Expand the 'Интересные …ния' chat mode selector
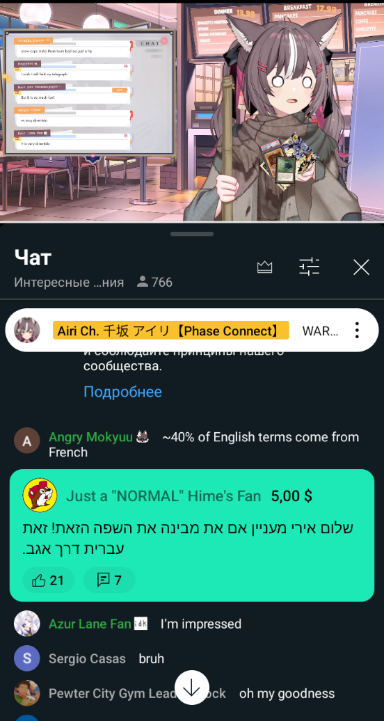This screenshot has height=721, width=384. pos(69,282)
